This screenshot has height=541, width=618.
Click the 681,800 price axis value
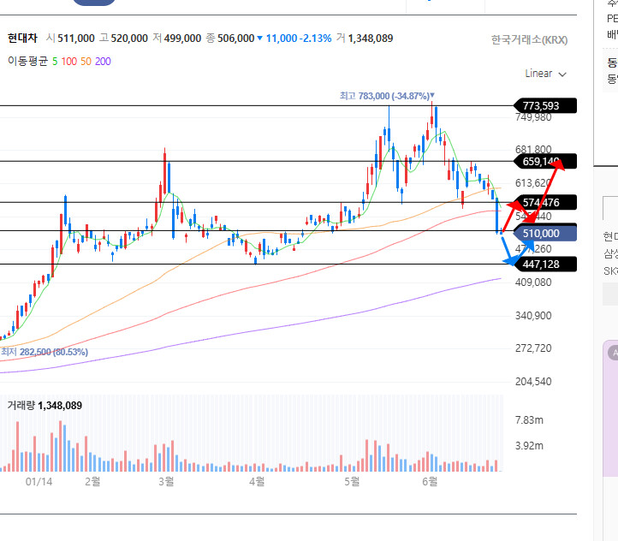tap(533, 149)
